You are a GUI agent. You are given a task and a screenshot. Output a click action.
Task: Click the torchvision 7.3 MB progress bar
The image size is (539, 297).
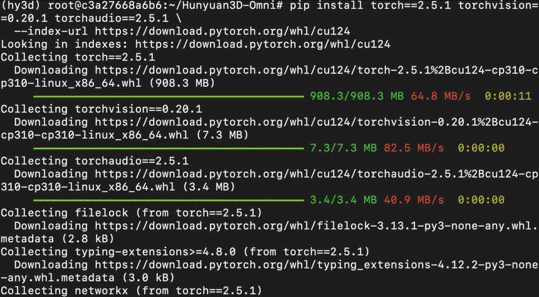tap(168, 148)
